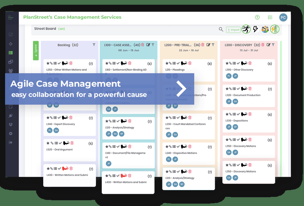Click the logout arrow icon in sidebar
This screenshot has width=304, height=206.
11,143
